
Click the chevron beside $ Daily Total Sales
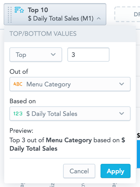point(122,114)
